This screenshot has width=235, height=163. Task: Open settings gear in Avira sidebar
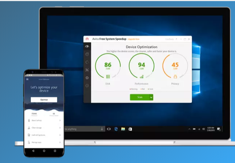point(87,78)
